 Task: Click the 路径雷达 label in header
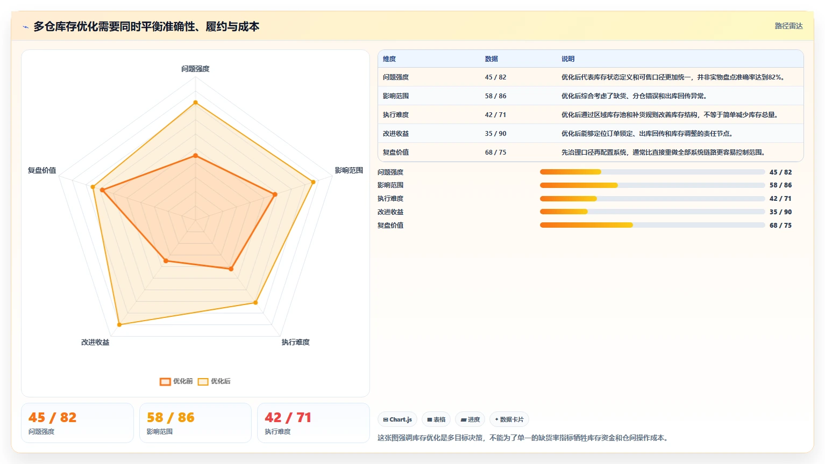(788, 26)
